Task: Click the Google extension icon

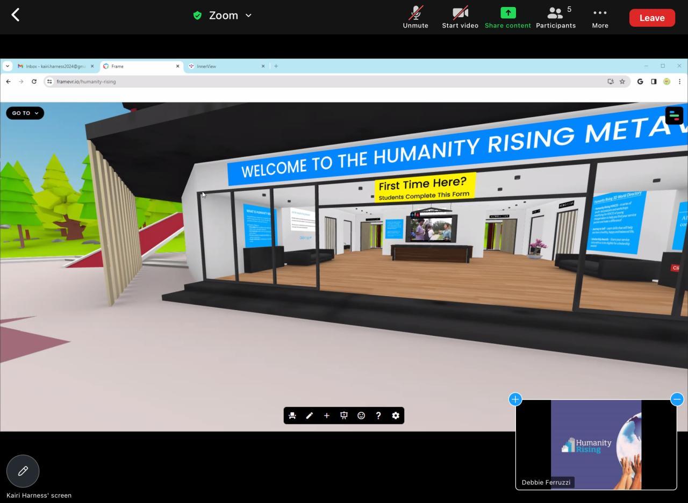Action: tap(640, 82)
